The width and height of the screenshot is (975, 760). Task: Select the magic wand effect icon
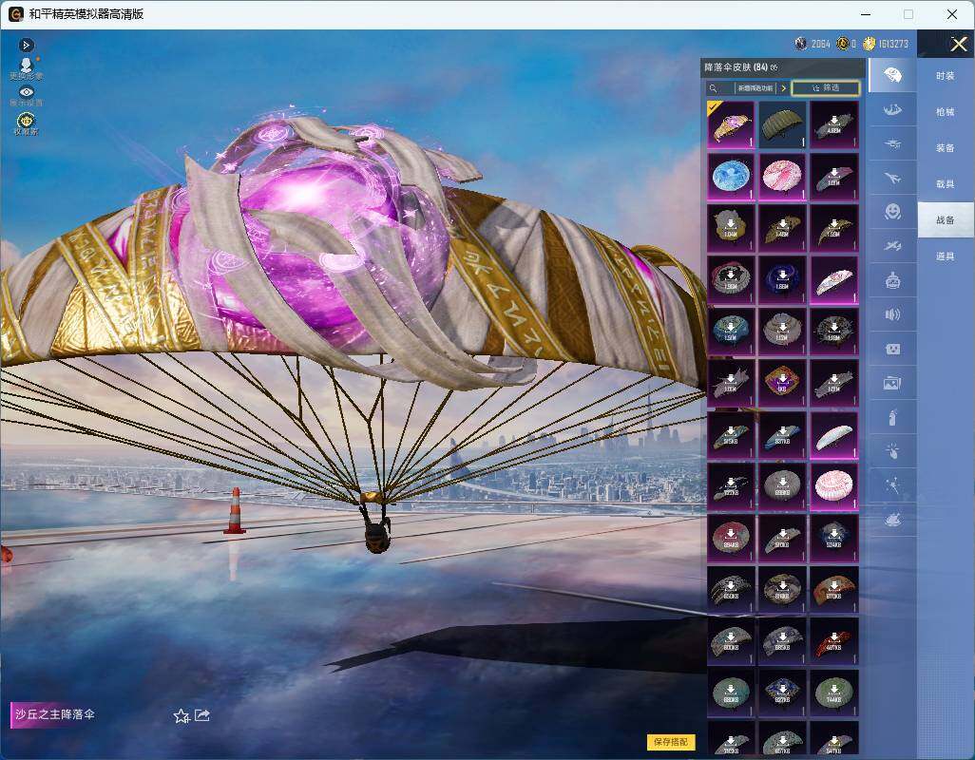click(892, 485)
